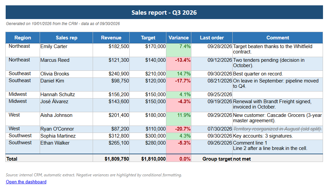Viewport: 328px width, 189px height.
Task: Click the Best quarter on record comment
Action: (x=278, y=74)
